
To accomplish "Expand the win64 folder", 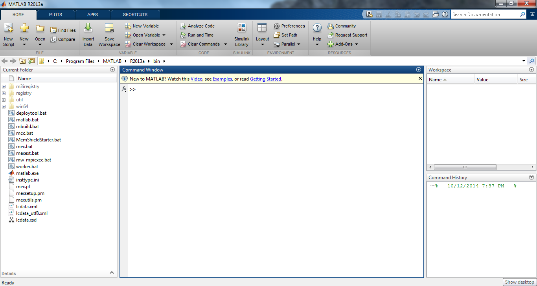I will [x=4, y=106].
